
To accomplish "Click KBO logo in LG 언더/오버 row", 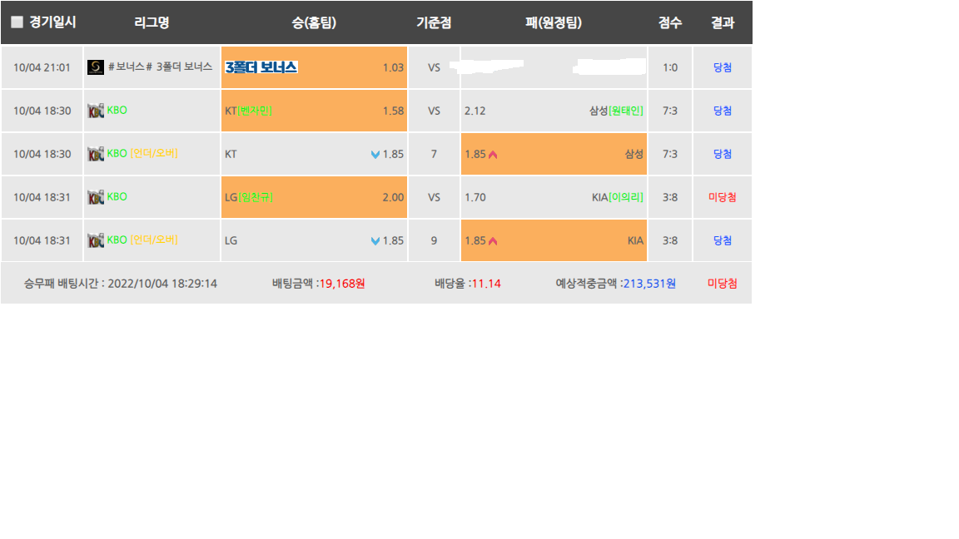I will (x=96, y=240).
